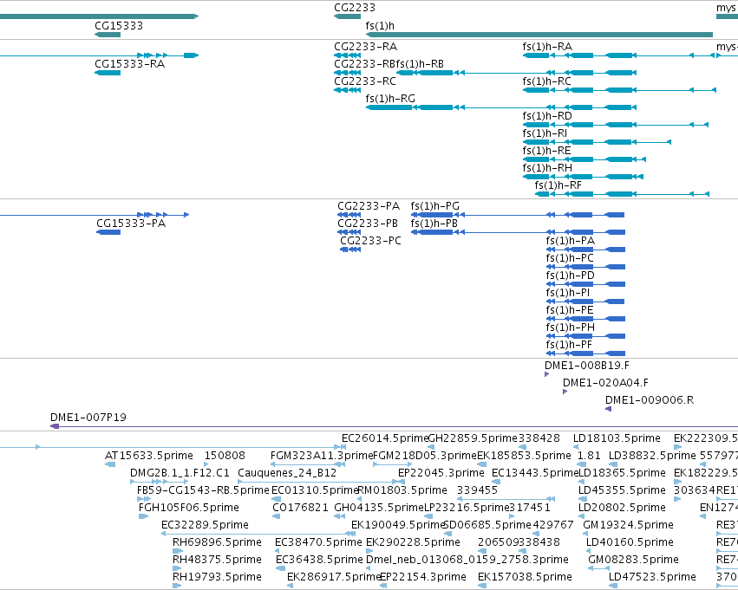Click the EC13443.5prime EST label

tap(535, 473)
